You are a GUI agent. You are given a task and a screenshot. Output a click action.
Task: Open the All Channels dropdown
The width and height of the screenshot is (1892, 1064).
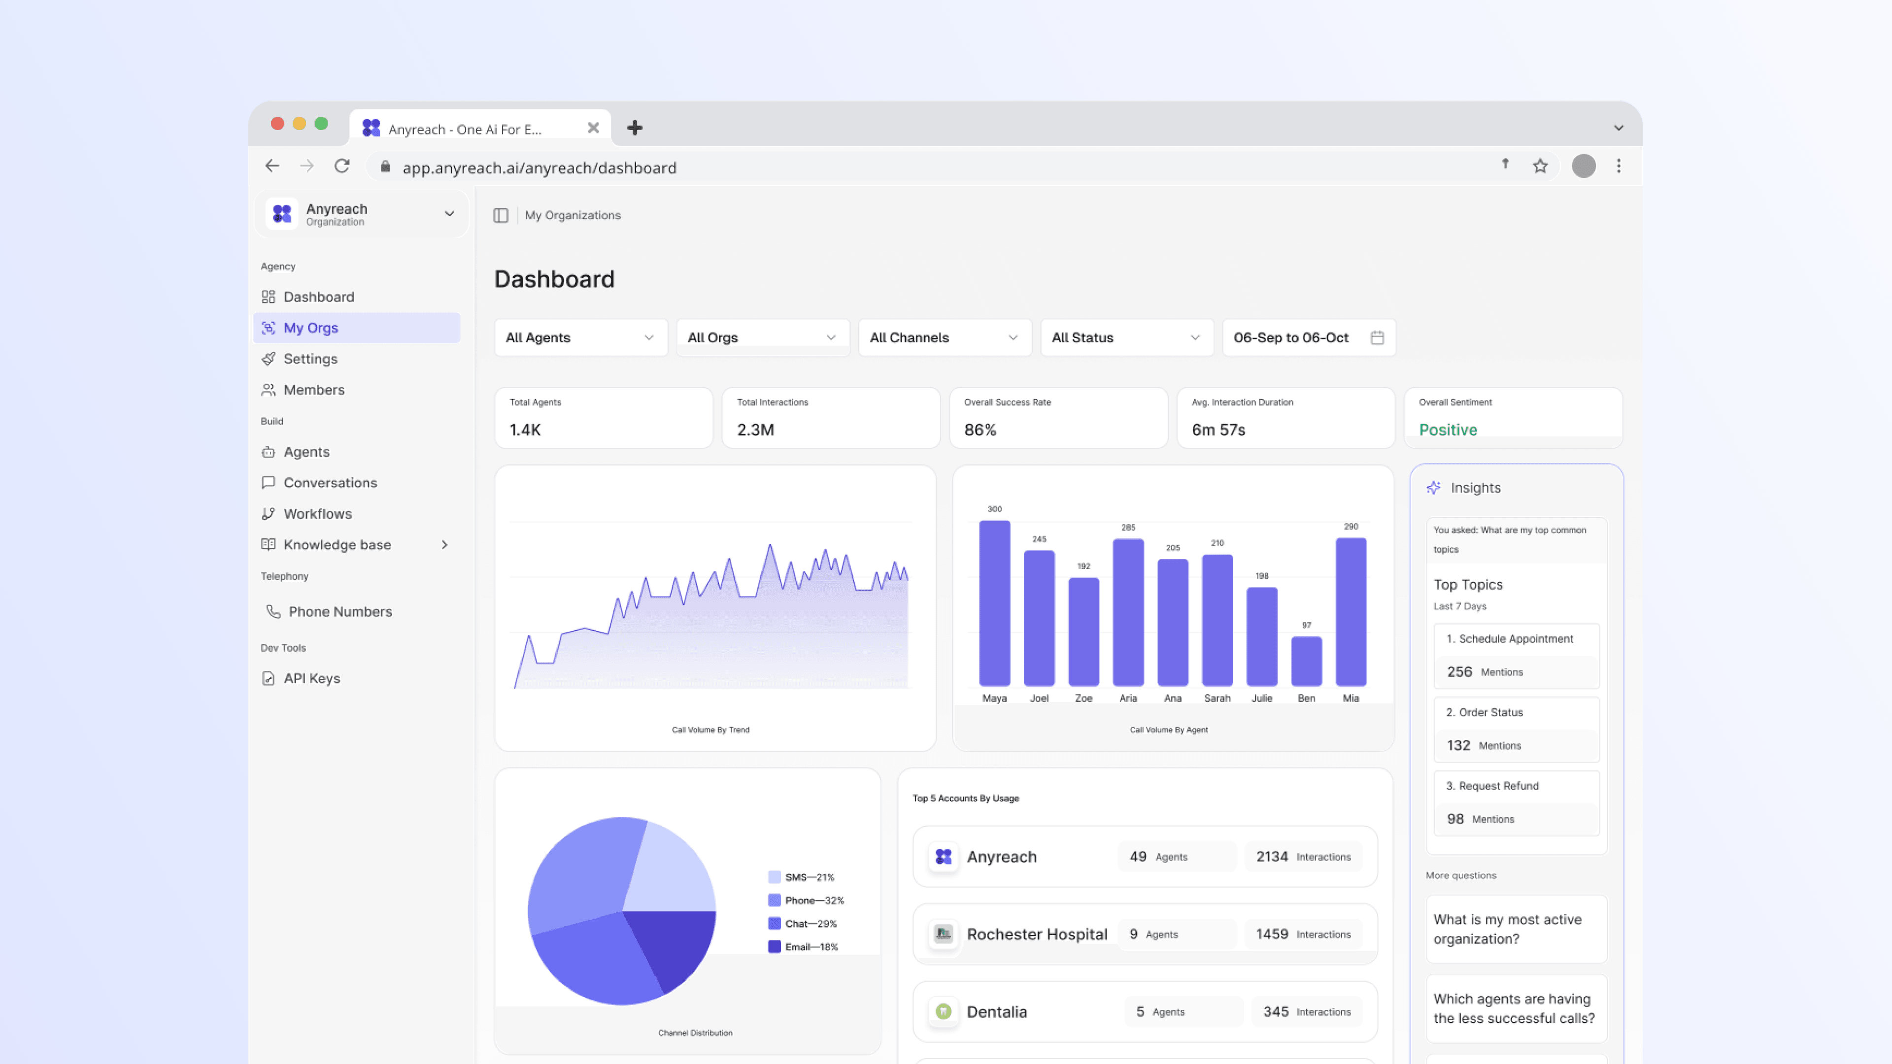click(946, 337)
